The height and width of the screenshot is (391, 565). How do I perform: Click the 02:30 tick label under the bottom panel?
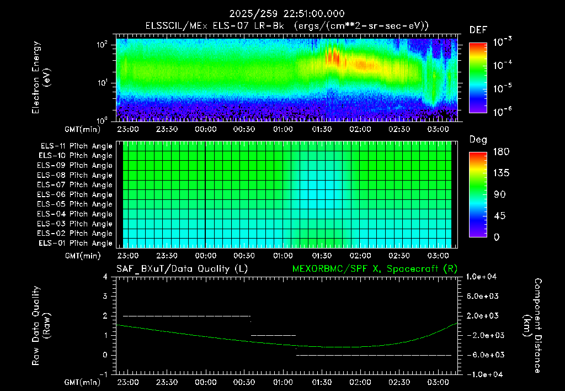(399, 382)
